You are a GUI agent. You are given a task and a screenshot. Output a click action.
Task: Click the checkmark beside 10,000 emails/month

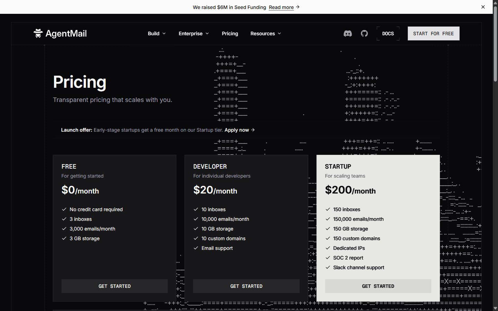click(196, 219)
